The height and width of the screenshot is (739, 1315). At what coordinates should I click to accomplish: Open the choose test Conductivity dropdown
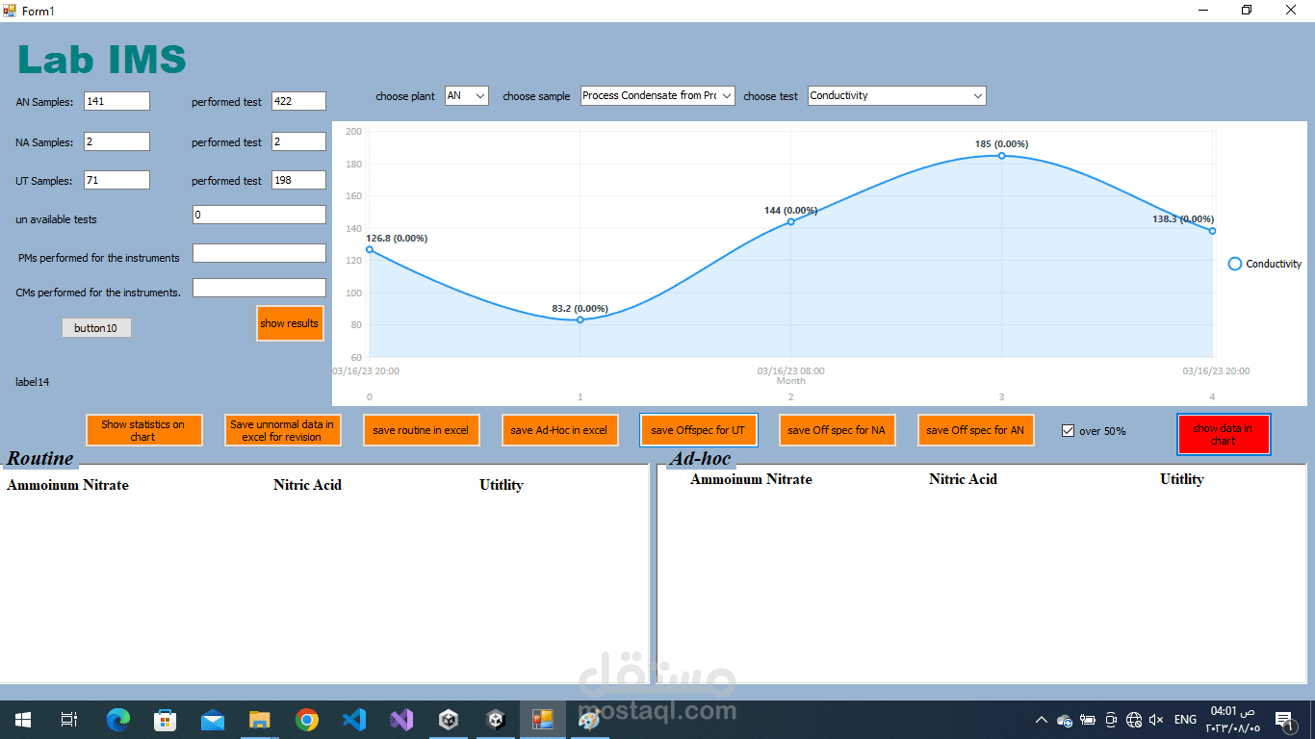[897, 96]
